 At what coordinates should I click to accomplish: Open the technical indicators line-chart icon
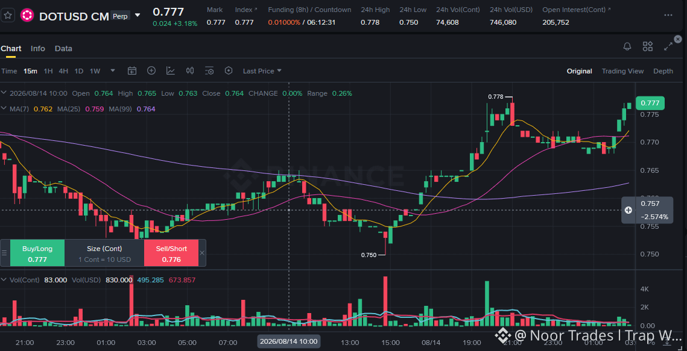(x=171, y=70)
